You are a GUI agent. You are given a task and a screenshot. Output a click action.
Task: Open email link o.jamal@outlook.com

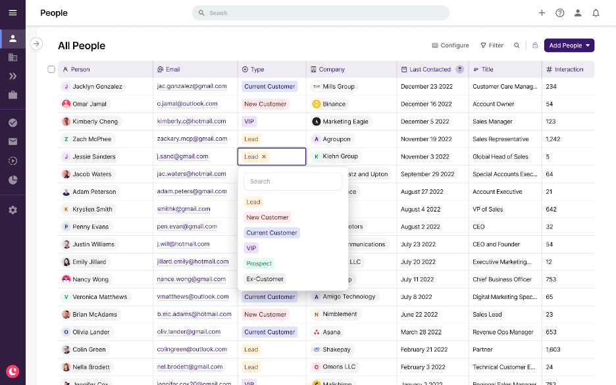pos(187,104)
